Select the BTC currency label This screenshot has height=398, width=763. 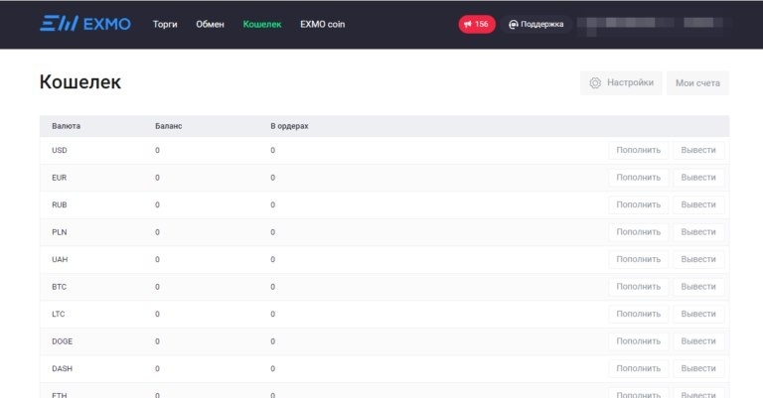(x=59, y=287)
